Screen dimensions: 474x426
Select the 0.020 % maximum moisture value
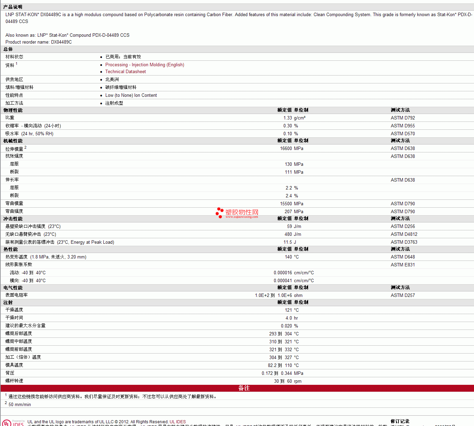point(290,326)
